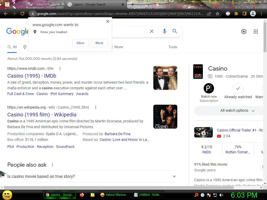Open the file folder taskbar icon
Viewport: 267px width, 200px height.
(93, 195)
